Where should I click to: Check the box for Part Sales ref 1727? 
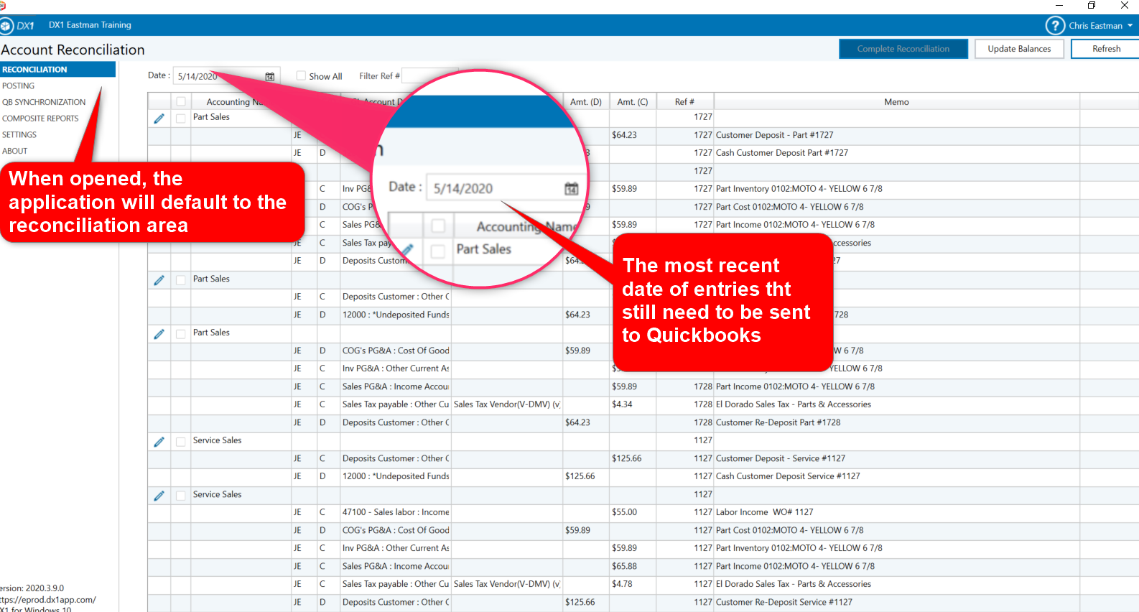(181, 119)
